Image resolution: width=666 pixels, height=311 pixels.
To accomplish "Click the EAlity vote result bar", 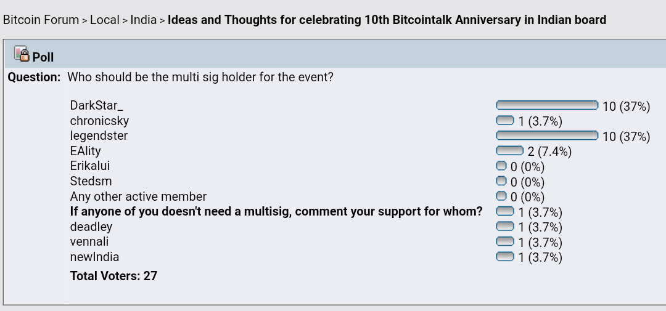I will click(510, 151).
